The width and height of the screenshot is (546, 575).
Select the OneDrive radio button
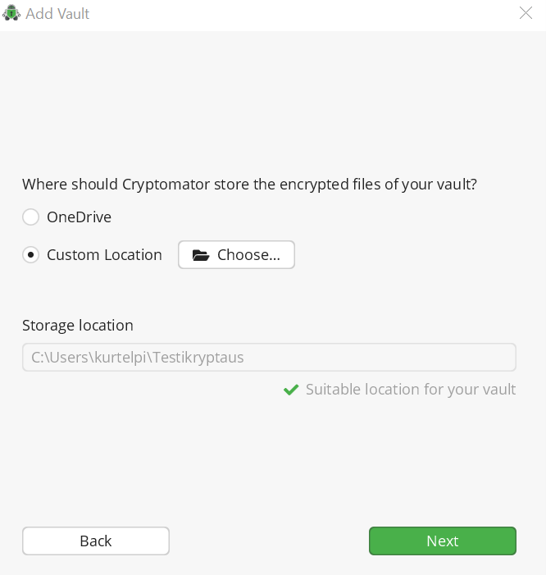tap(30, 217)
